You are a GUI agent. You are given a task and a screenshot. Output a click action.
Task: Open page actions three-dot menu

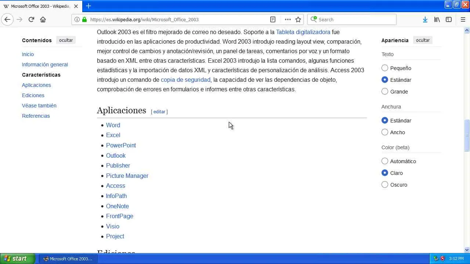coord(288,19)
